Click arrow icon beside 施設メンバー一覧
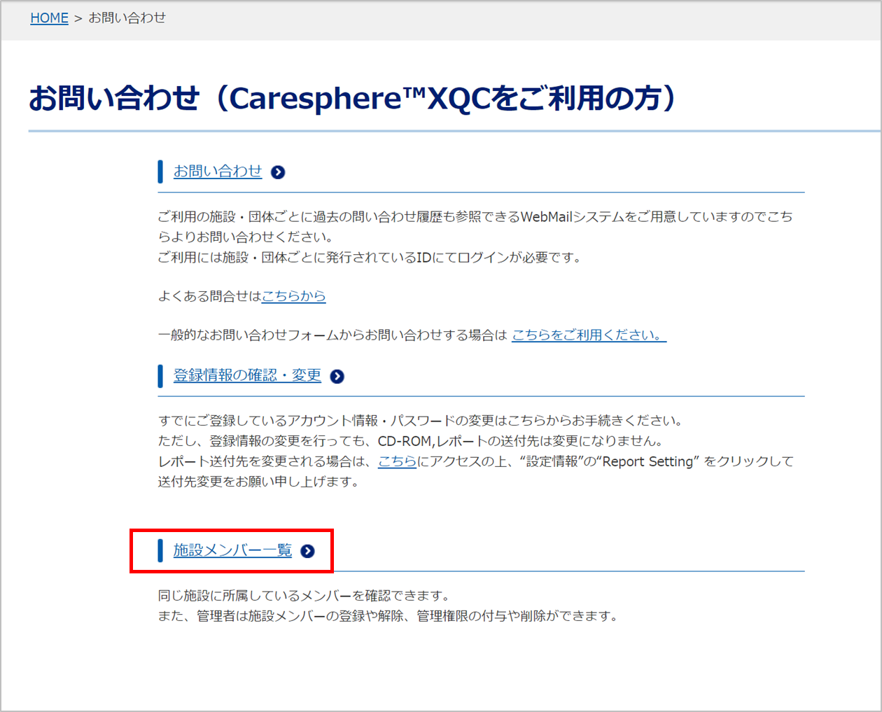882x712 pixels. [x=307, y=552]
